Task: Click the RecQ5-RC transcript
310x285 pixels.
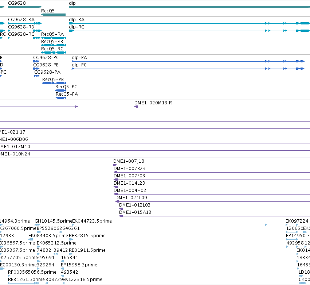Action: (54, 53)
